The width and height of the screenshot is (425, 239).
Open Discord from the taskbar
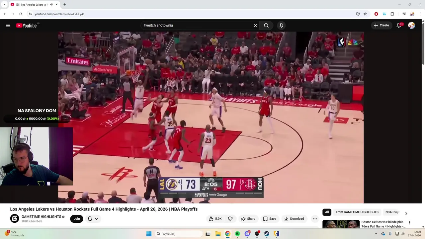247,234
